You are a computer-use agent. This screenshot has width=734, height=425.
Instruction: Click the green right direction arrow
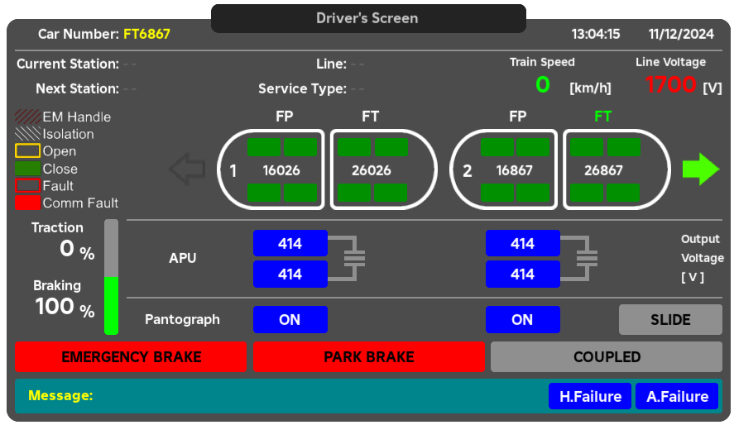coord(701,170)
